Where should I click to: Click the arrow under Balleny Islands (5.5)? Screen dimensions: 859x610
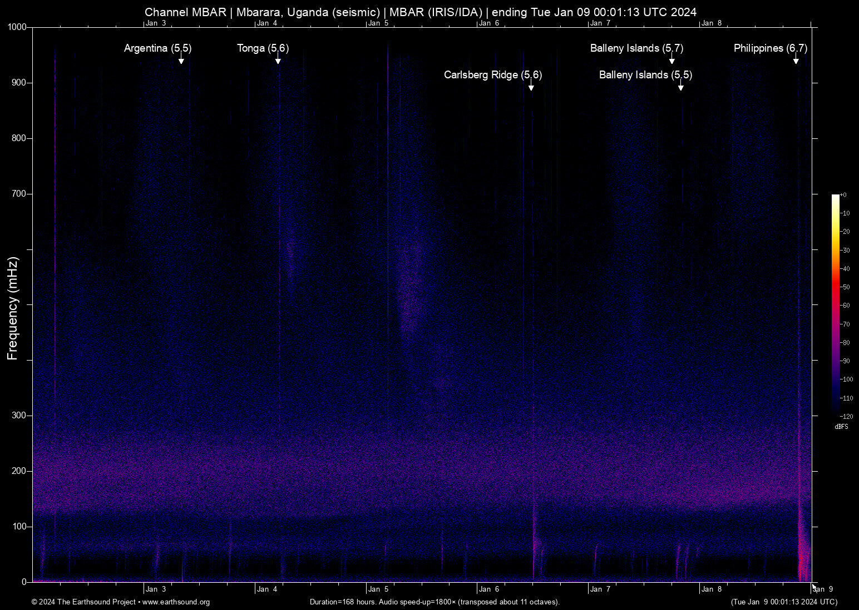680,87
